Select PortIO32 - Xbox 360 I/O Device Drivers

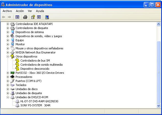coord(40,73)
